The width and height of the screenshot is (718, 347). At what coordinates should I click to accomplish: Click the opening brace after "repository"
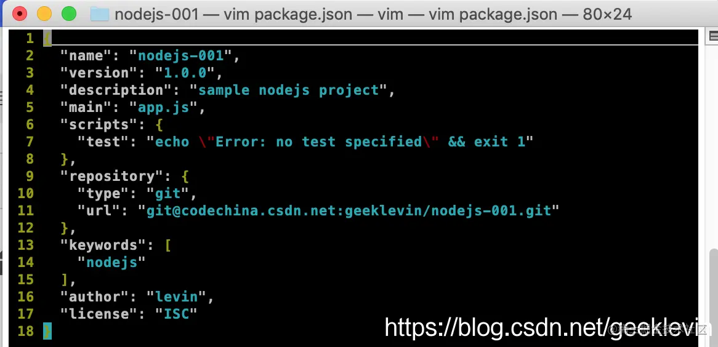185,176
